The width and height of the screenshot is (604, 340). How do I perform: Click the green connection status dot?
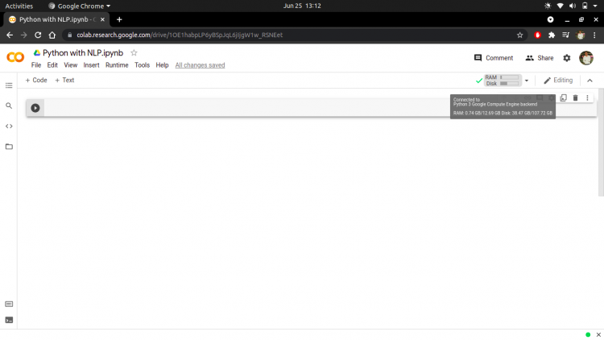pos(588,334)
